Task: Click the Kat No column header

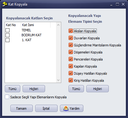Action: pos(13,25)
